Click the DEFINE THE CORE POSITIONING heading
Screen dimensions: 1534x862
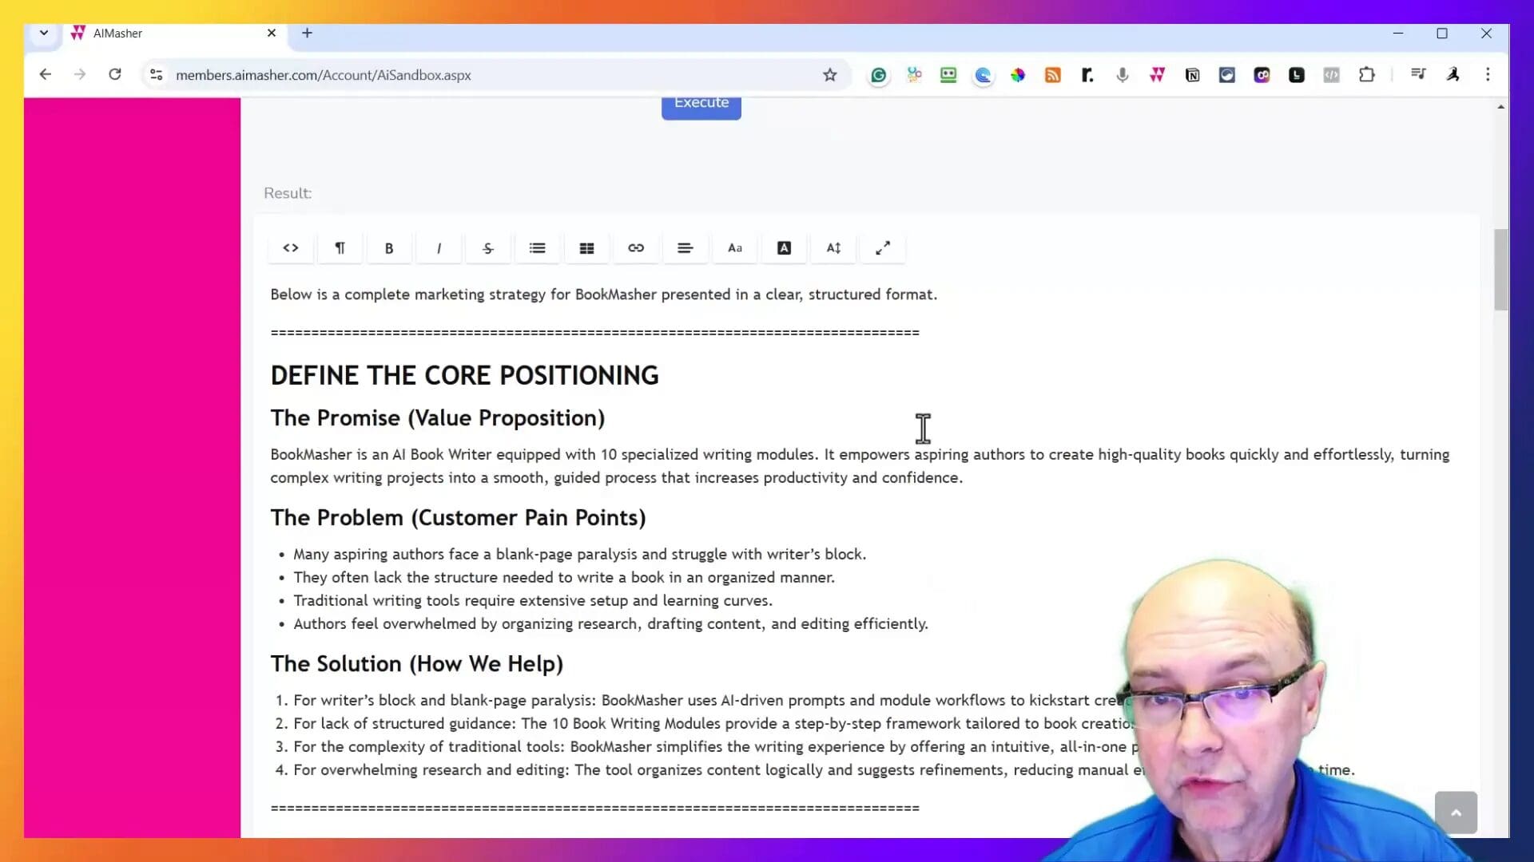click(x=464, y=375)
